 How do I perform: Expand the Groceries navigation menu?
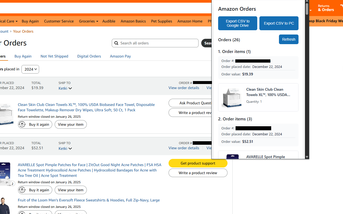point(88,21)
